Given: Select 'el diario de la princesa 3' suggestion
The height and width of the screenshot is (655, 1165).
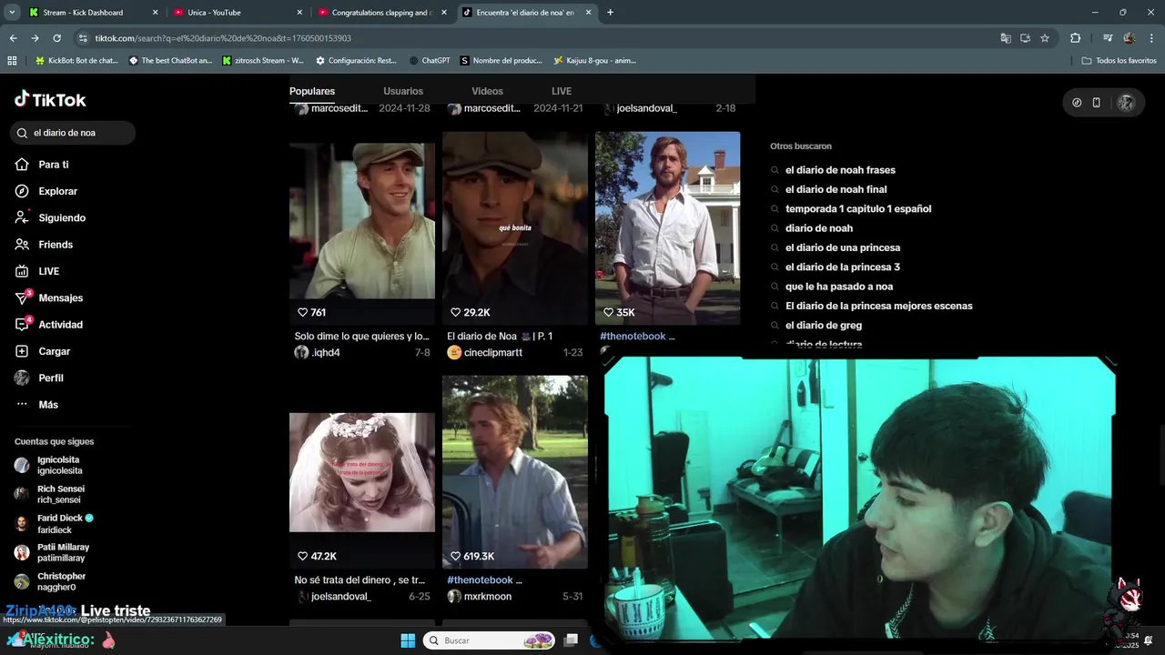Looking at the screenshot, I should click(x=843, y=267).
